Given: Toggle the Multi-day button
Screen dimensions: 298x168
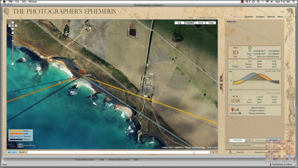Looking at the screenshot, I should point(274,140).
